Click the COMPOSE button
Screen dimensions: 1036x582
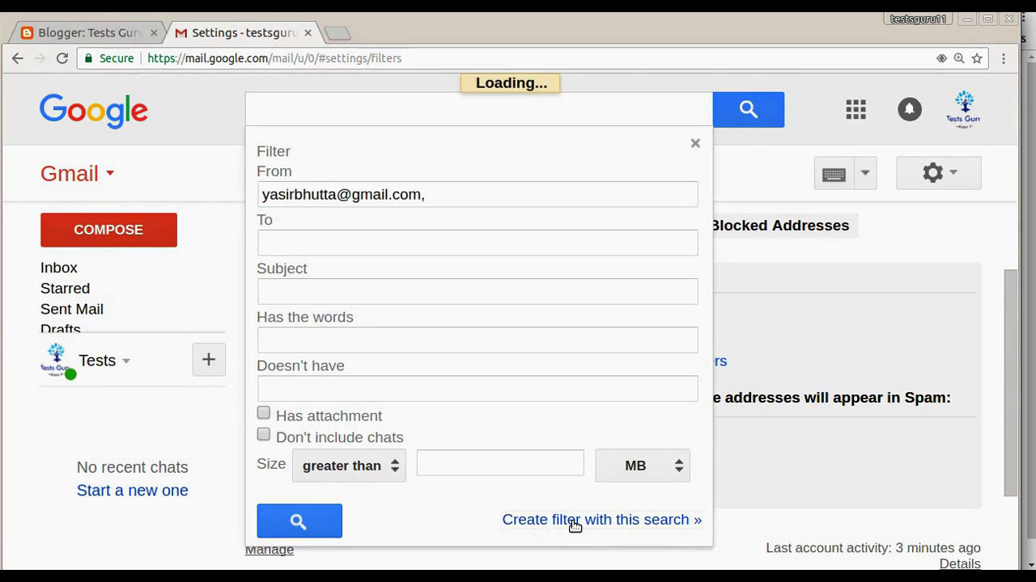108,230
